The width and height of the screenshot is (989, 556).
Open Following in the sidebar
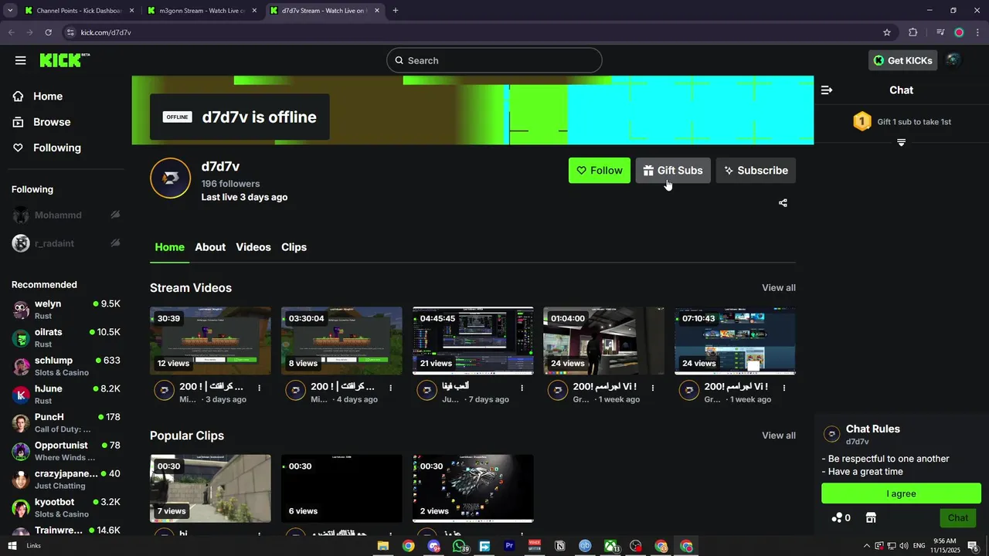[x=56, y=147]
